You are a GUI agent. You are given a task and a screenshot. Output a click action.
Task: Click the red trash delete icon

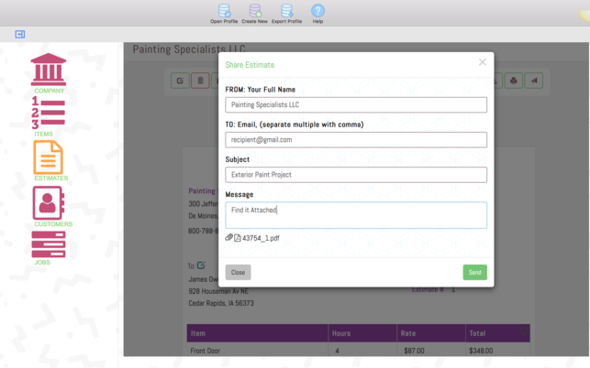[x=200, y=81]
